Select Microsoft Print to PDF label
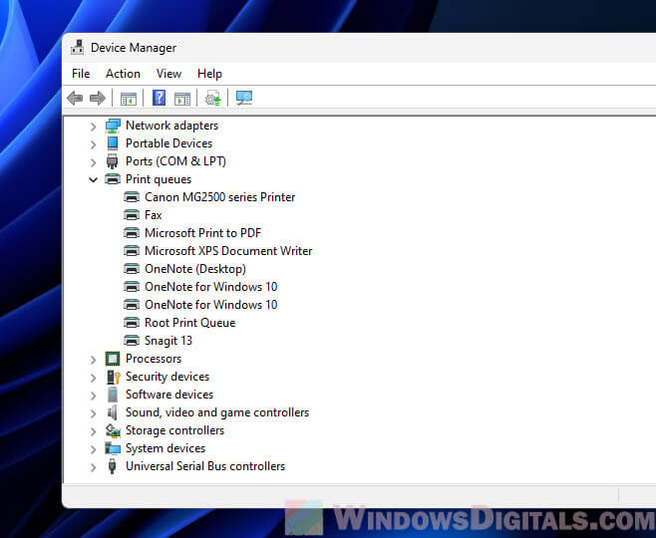The image size is (656, 538). 203,233
